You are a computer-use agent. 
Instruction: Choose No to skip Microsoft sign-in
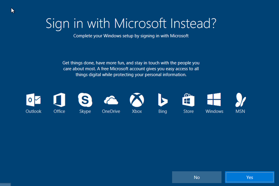click(x=196, y=177)
